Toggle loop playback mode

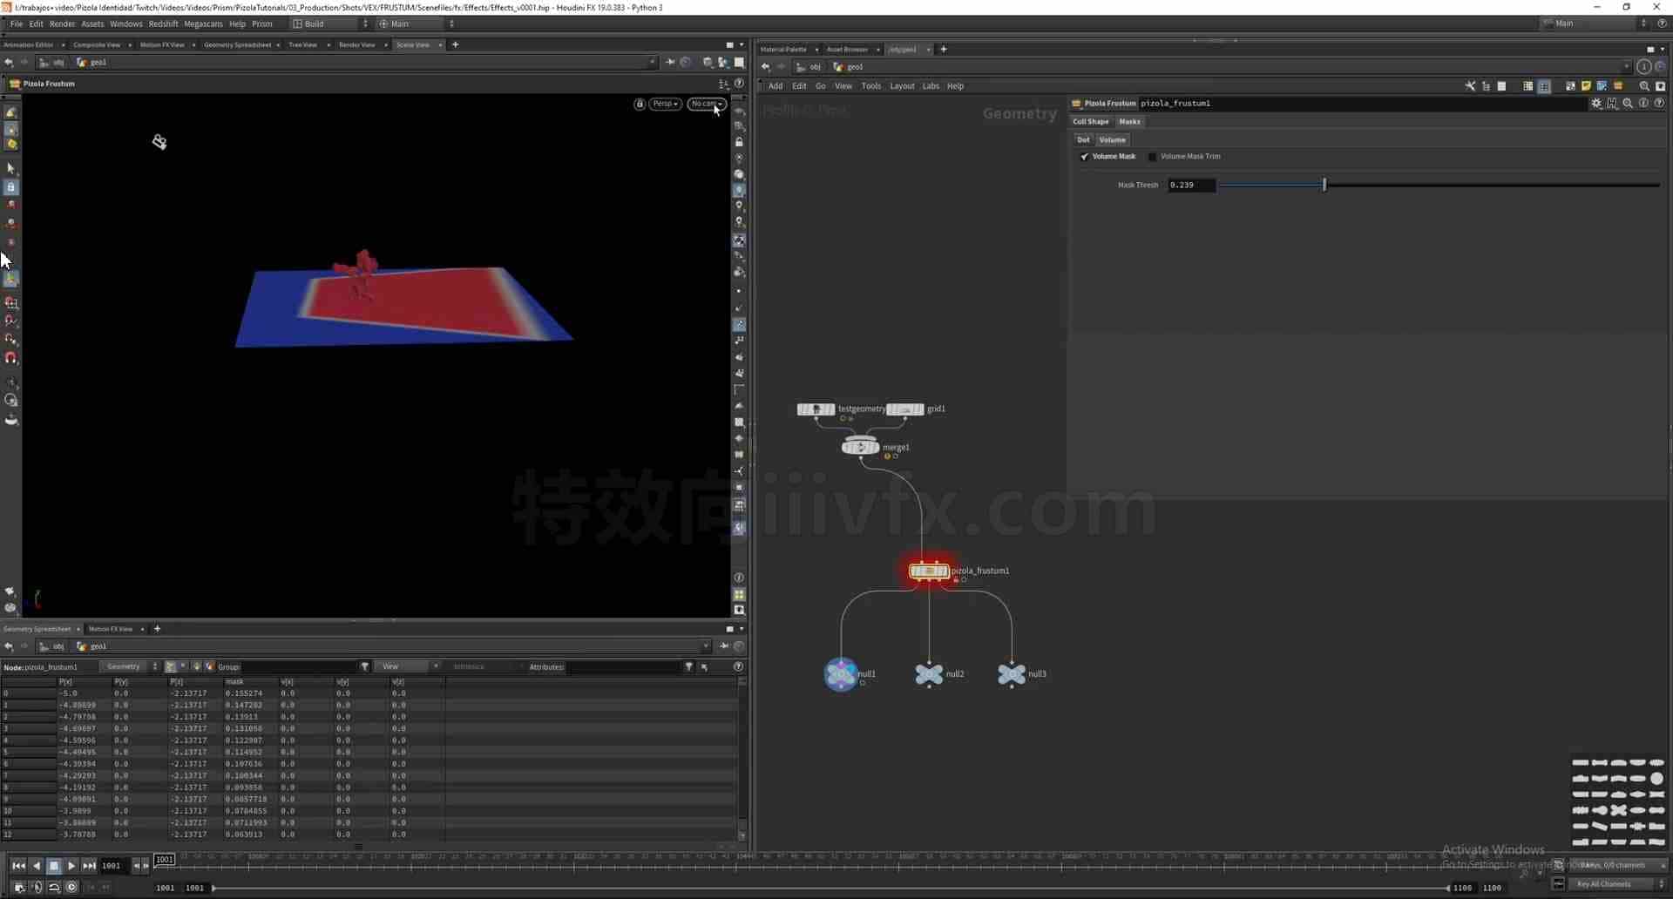(x=54, y=887)
